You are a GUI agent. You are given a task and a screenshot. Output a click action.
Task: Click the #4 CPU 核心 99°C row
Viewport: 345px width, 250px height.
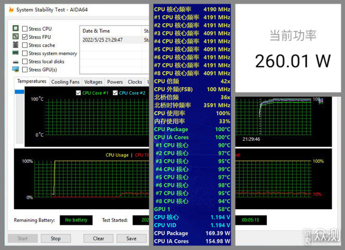pos(192,169)
